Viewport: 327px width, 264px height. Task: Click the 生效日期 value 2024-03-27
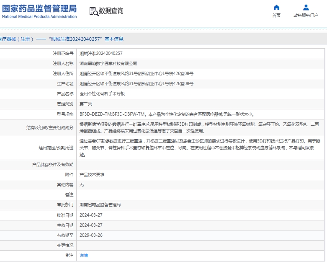[x=91, y=225]
